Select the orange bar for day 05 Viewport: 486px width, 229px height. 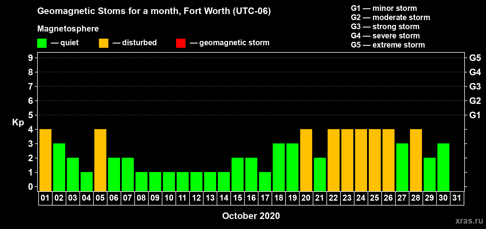coord(100,160)
